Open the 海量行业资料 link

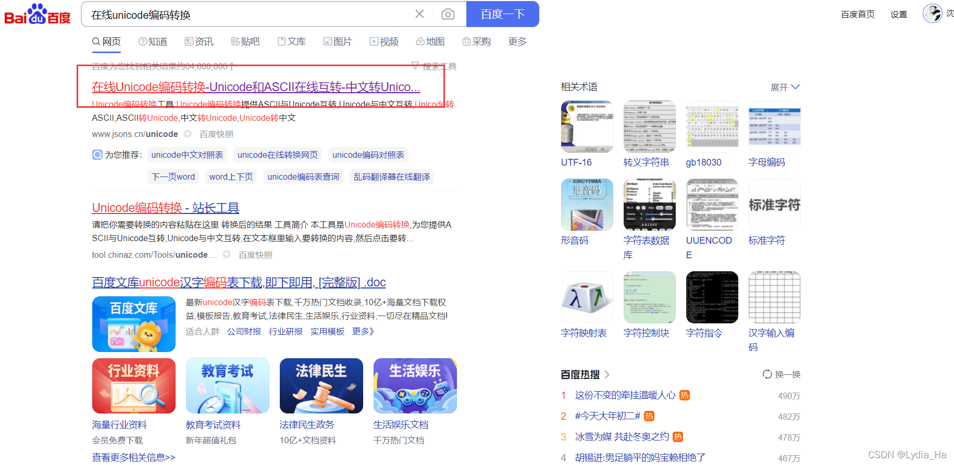(x=119, y=425)
